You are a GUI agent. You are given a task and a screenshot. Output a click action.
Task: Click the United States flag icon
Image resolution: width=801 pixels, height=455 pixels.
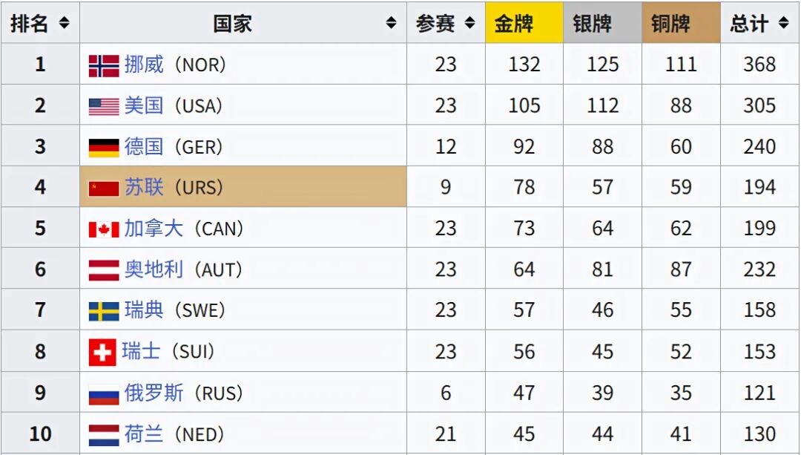pos(104,106)
